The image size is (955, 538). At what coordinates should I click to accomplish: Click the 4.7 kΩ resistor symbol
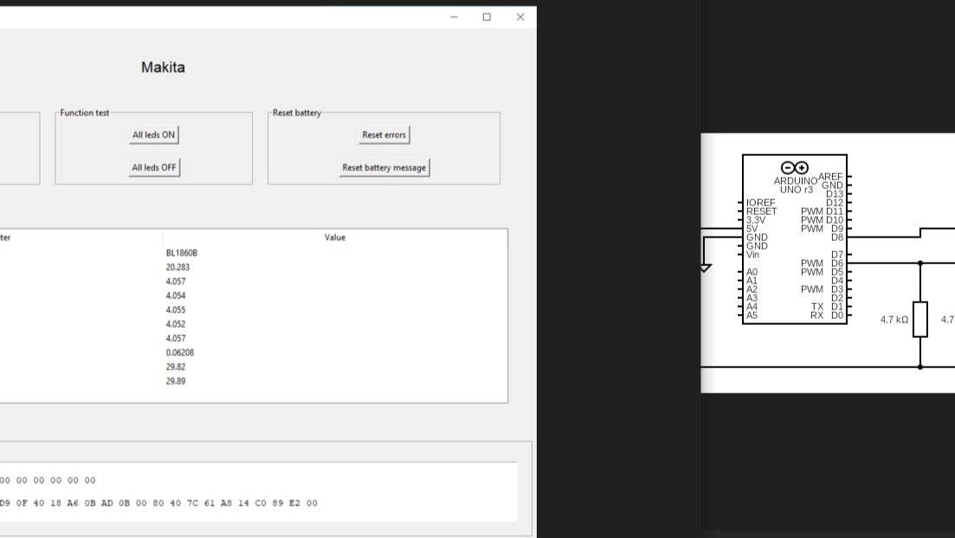(x=920, y=320)
